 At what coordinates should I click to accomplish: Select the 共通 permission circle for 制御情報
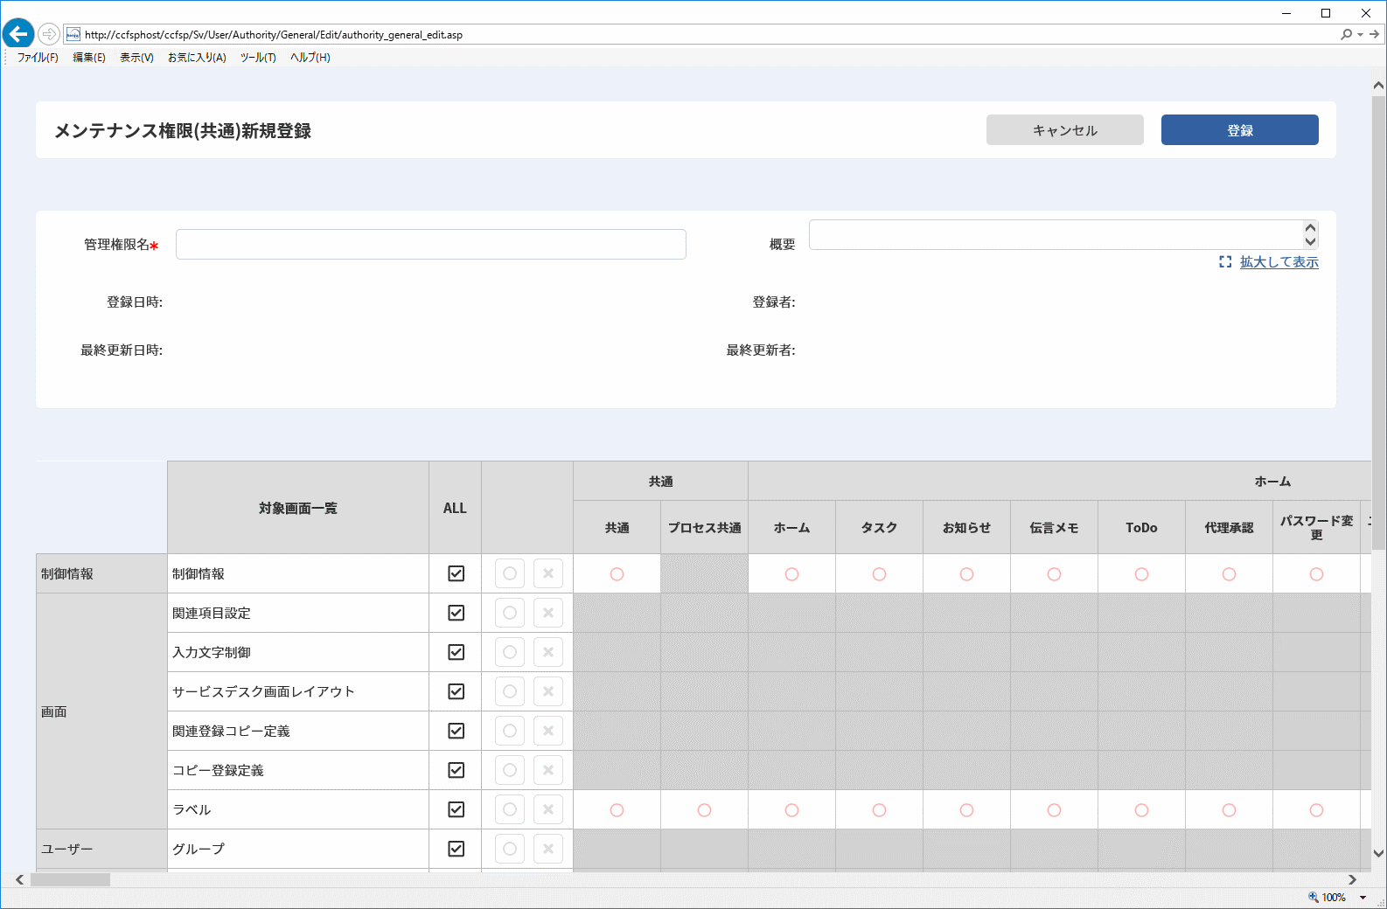[x=617, y=574]
